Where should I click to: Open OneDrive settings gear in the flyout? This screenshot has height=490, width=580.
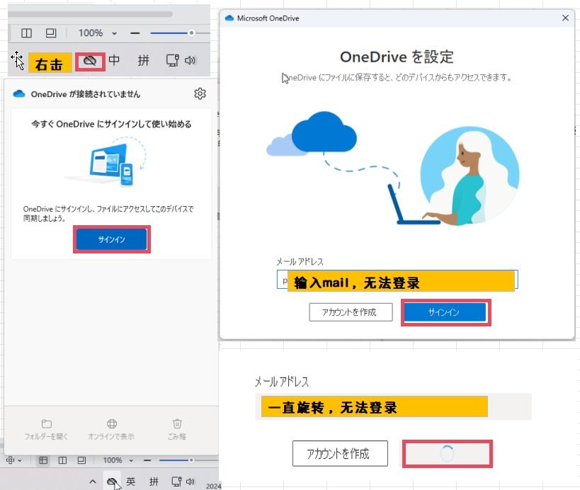[200, 93]
